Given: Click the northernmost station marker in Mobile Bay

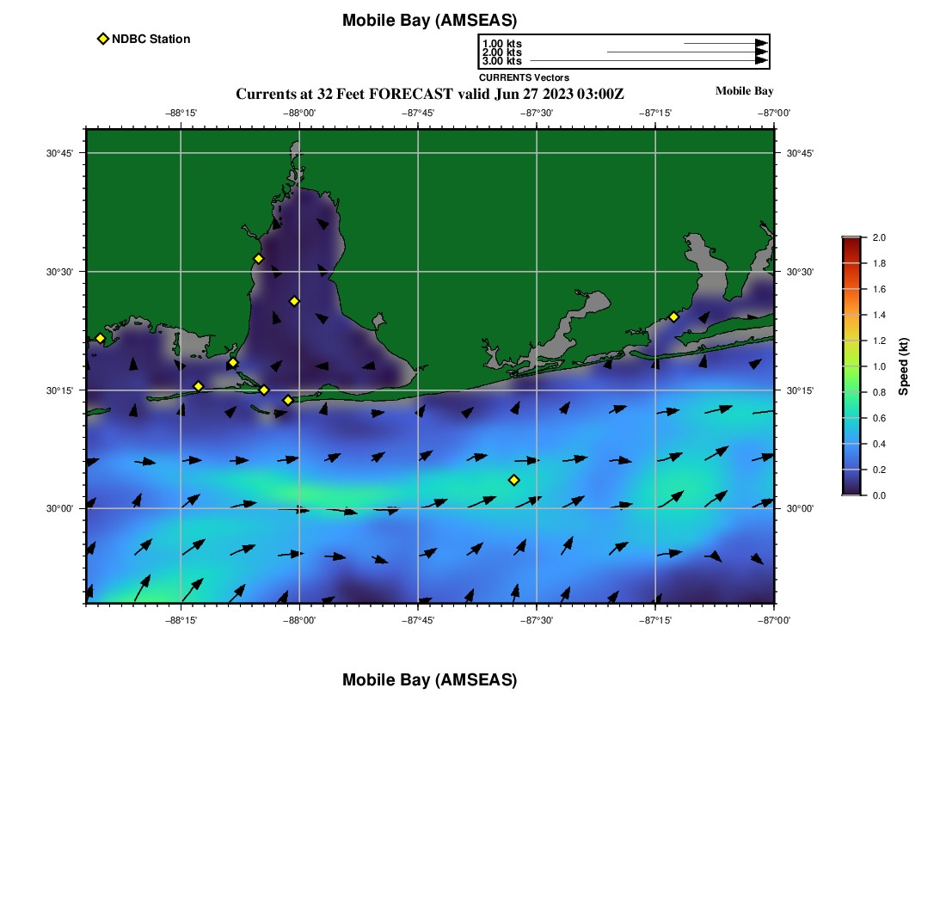Looking at the screenshot, I should [258, 259].
